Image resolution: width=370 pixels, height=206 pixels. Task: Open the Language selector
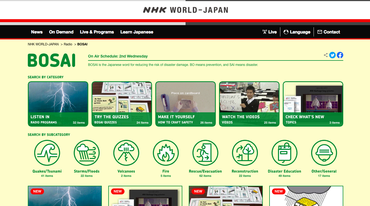click(x=297, y=32)
